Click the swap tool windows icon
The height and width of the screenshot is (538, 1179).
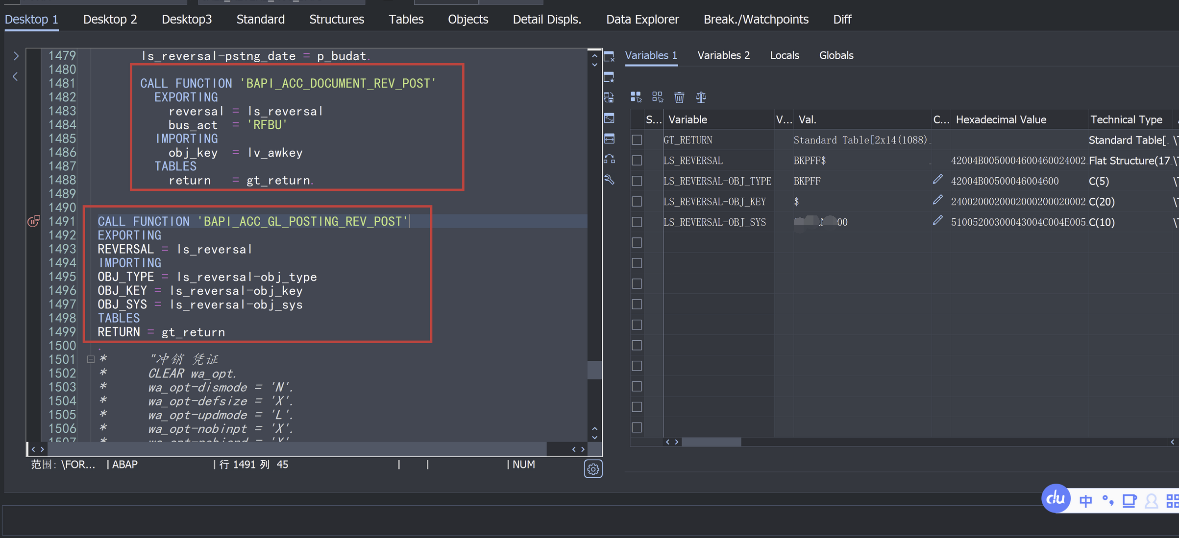coord(609,97)
